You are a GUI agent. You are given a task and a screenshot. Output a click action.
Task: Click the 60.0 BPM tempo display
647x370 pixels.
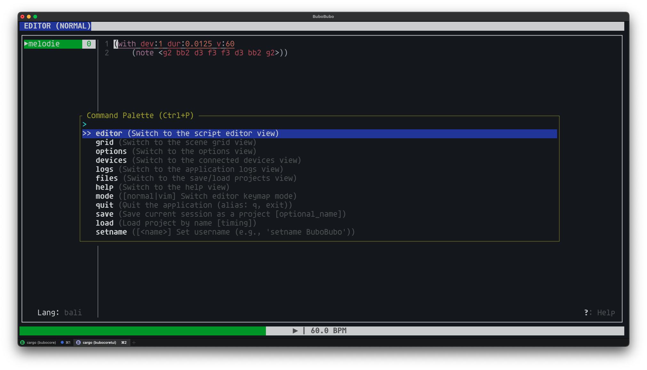(x=328, y=331)
